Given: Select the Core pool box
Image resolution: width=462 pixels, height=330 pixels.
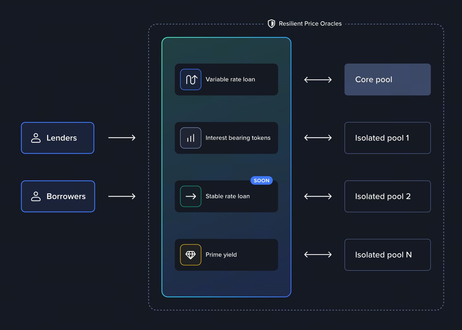Looking at the screenshot, I should 388,79.
